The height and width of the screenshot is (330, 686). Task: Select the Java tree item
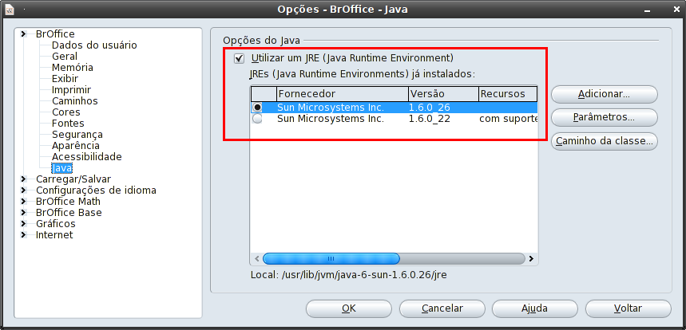click(x=61, y=168)
